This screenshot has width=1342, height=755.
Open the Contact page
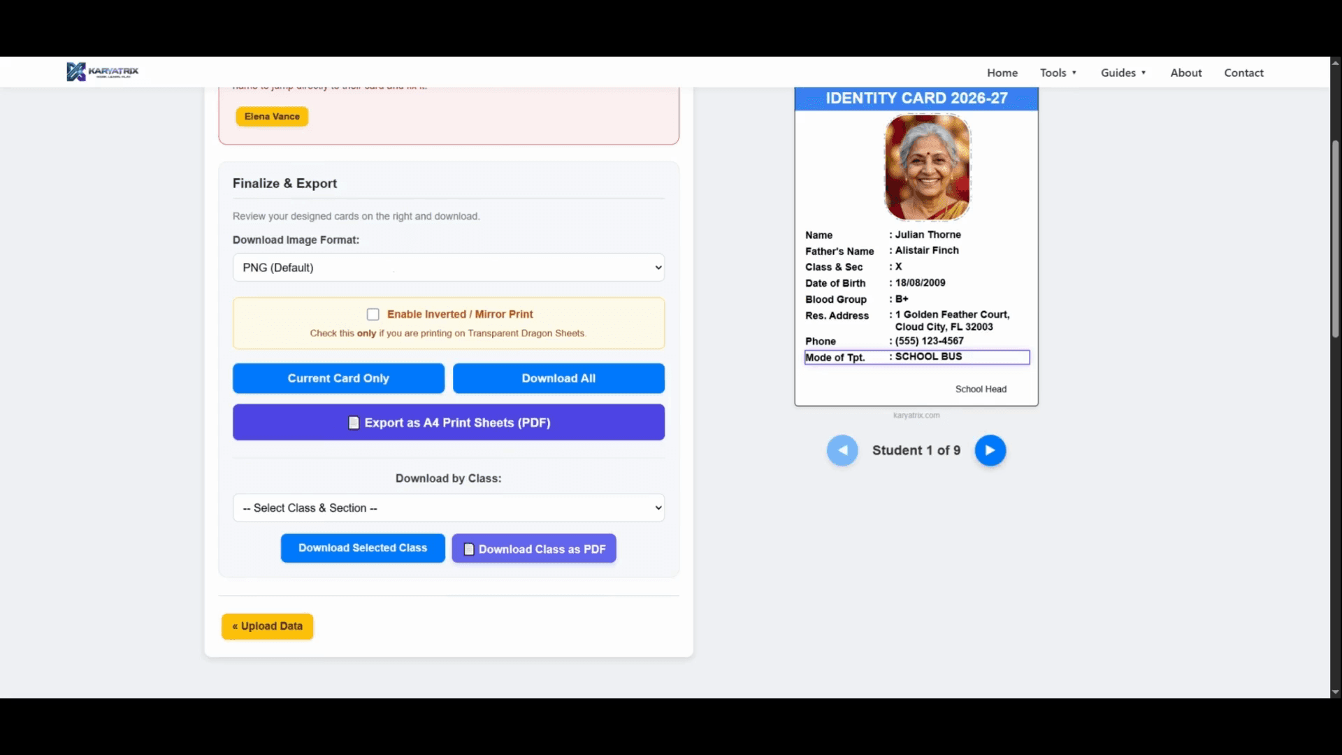click(x=1243, y=73)
